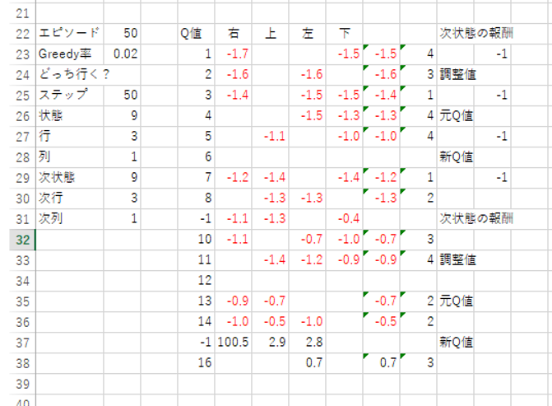
Task: Click the -1.2 cell in the 左 column of row 33
Action: click(x=308, y=260)
